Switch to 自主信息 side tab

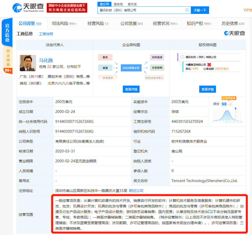click(x=8, y=58)
